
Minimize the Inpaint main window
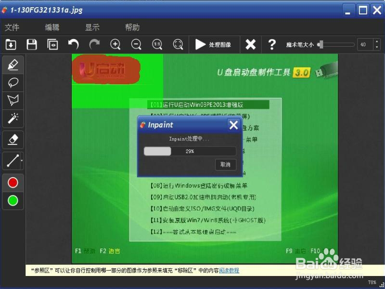tap(347, 10)
